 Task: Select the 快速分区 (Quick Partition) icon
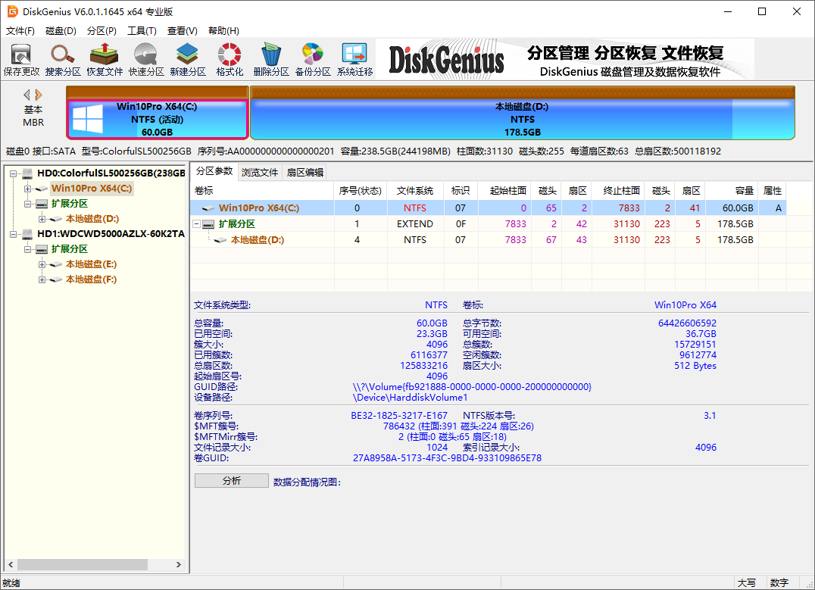146,60
